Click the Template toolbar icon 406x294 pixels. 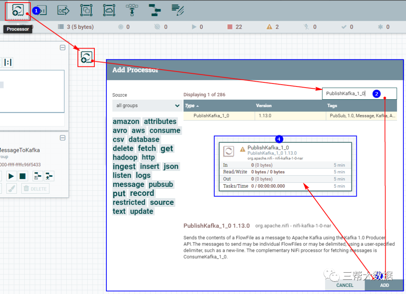tap(155, 10)
